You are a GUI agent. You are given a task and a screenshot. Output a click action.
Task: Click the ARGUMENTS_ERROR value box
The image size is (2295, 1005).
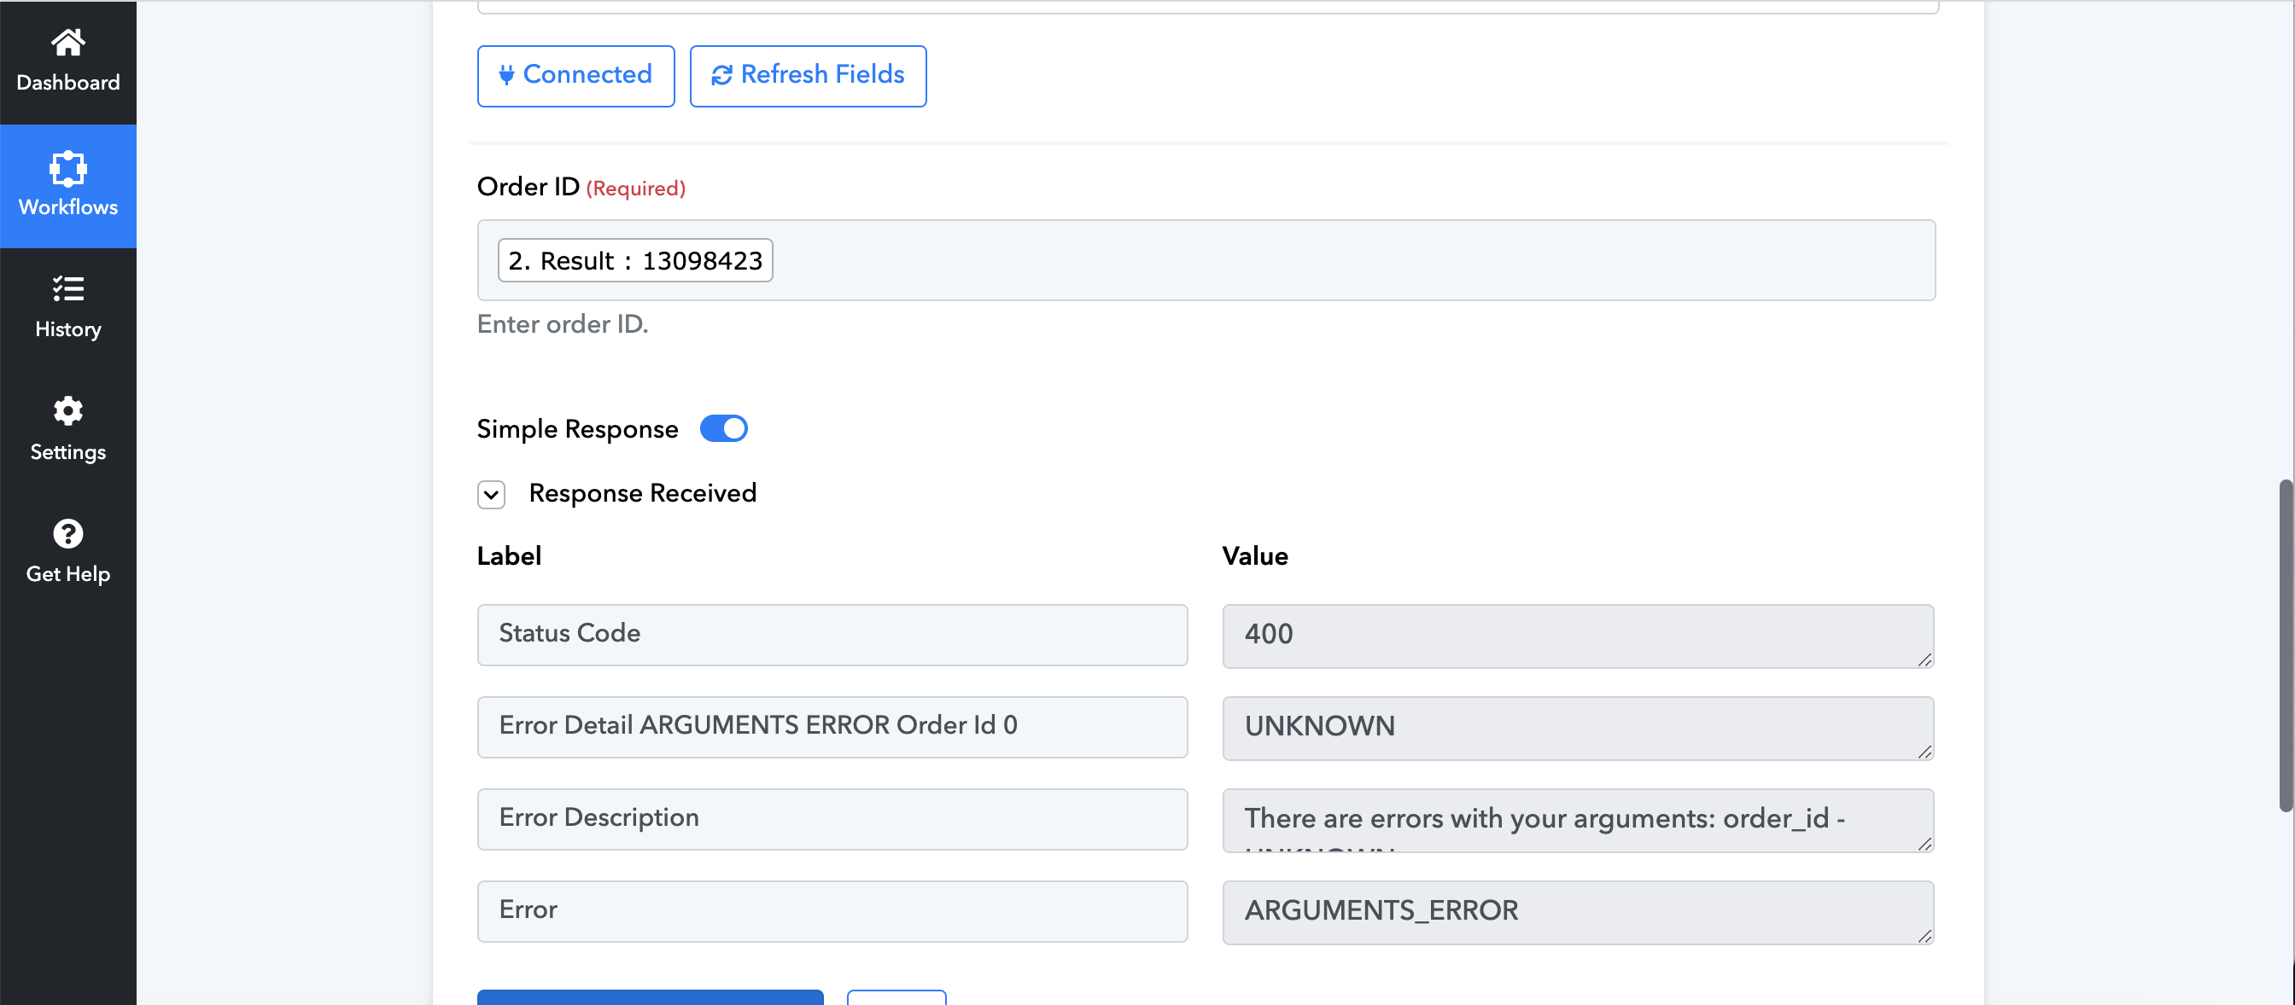(x=1578, y=911)
